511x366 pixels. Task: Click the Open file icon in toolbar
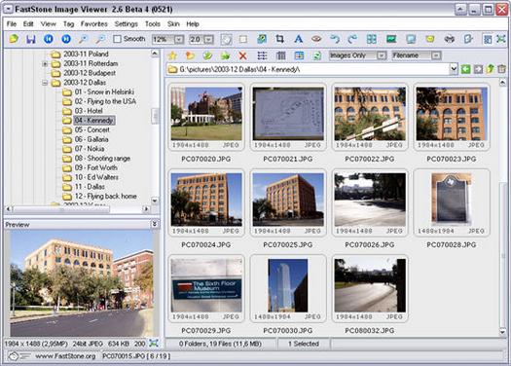(14, 39)
